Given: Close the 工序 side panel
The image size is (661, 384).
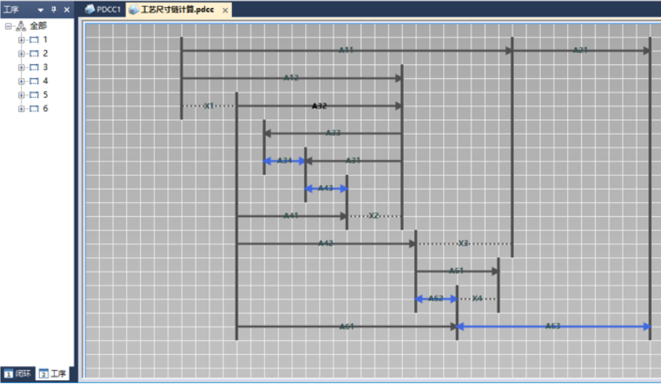Looking at the screenshot, I should (66, 9).
